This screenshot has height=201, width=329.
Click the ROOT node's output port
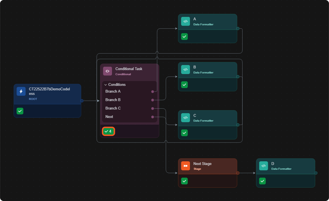(82, 101)
